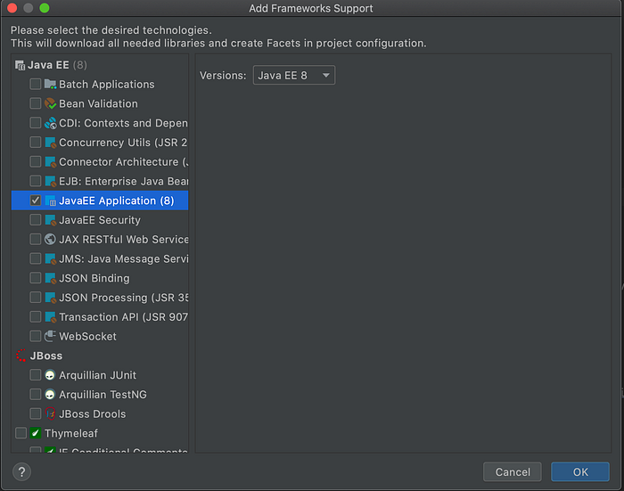Check the Arquillian TestNG checkbox
Viewport: 624px width, 491px height.
click(36, 394)
